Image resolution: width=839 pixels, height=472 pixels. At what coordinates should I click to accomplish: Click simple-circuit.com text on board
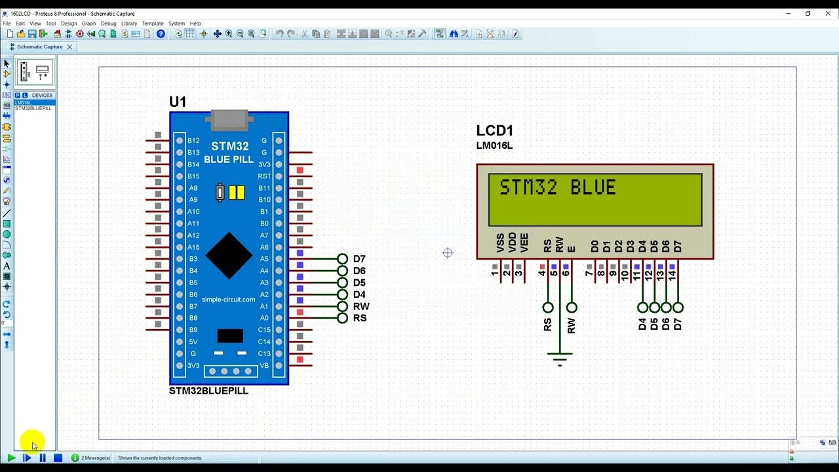(229, 300)
